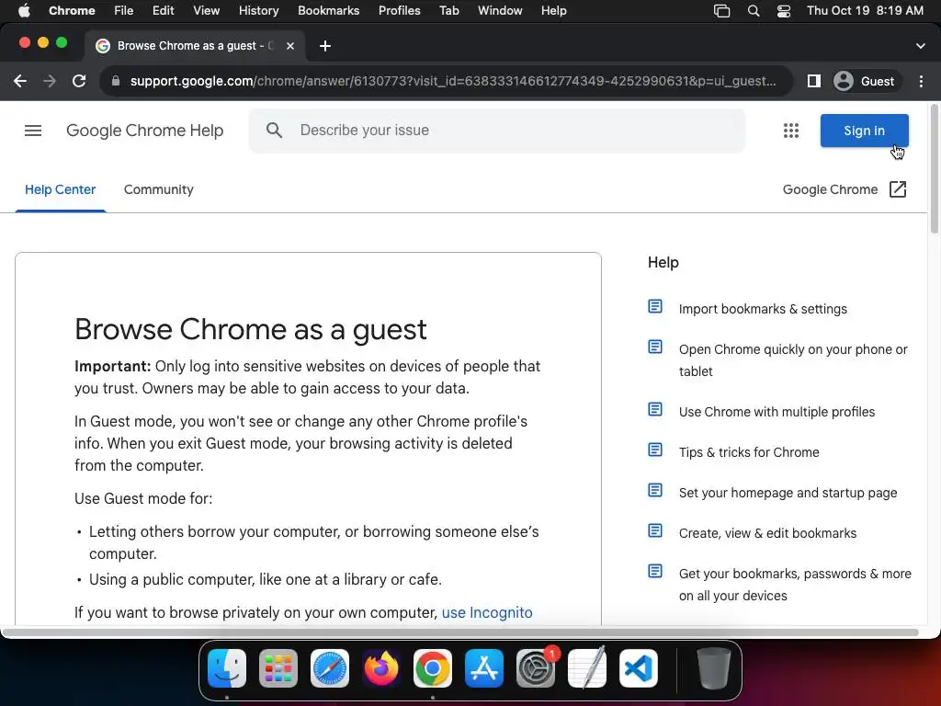Follow the 'use Incognito' link
The image size is (941, 706).
coord(487,612)
